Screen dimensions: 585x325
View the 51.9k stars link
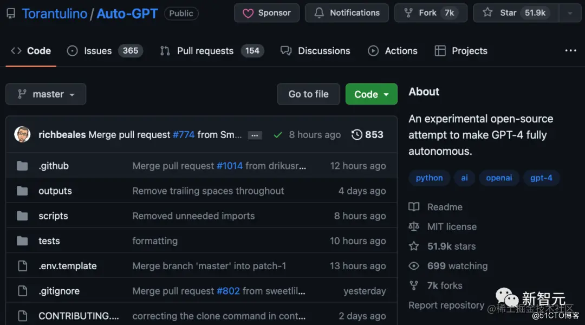pyautogui.click(x=442, y=246)
